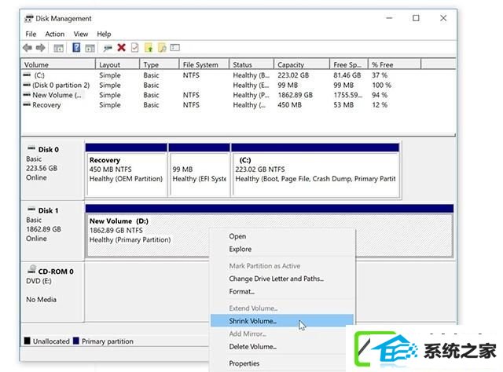The width and height of the screenshot is (503, 372).
Task: Click the 81.46 GB free space cell
Action: (347, 75)
